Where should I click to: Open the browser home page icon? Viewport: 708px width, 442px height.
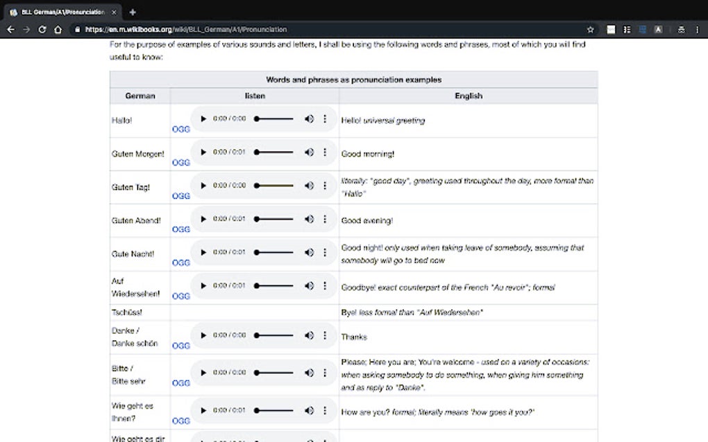coord(59,29)
